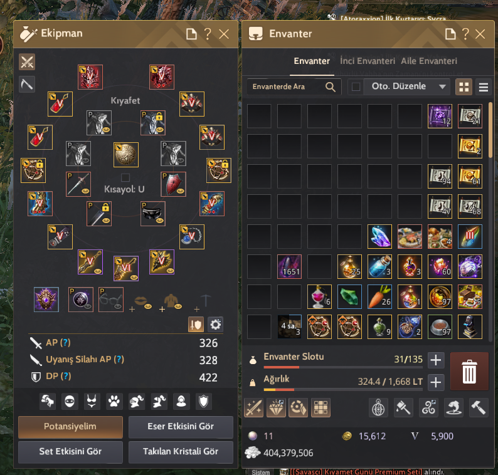Click the diamond crystal transfusion icon
This screenshot has height=475, width=498.
point(276,408)
